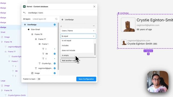Close the Kernel Content database dialog

[94, 6]
